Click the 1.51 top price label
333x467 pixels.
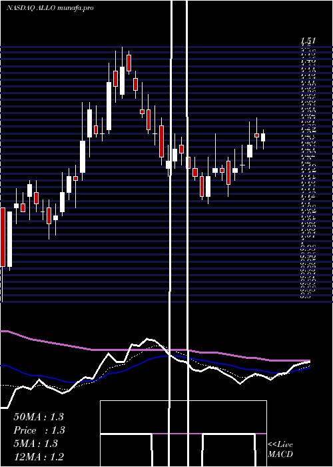tap(308, 41)
